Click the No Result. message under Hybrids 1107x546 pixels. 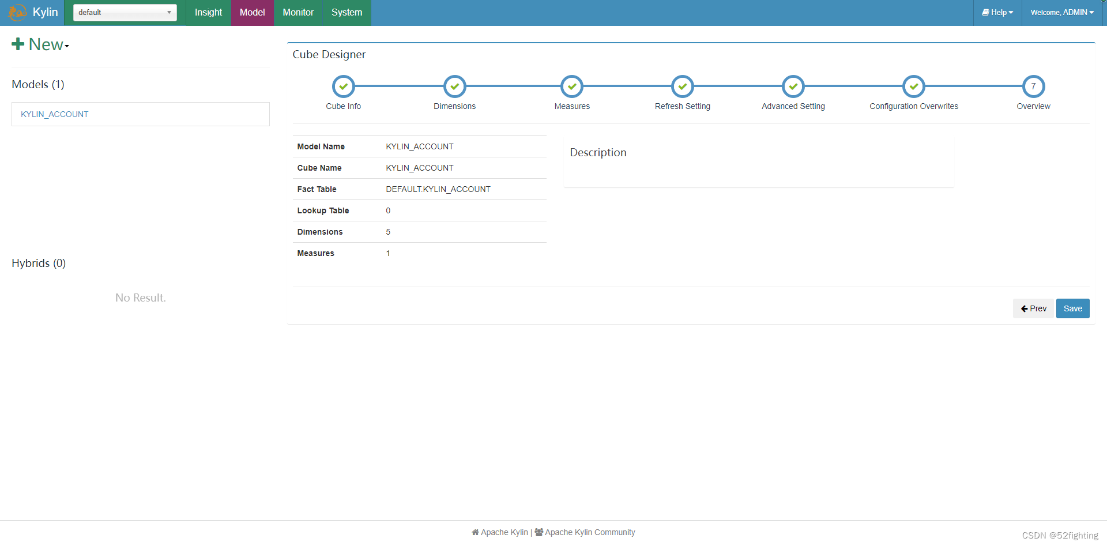click(141, 298)
